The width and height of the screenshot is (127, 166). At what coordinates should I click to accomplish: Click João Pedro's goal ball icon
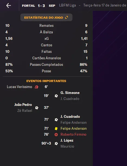point(37,108)
